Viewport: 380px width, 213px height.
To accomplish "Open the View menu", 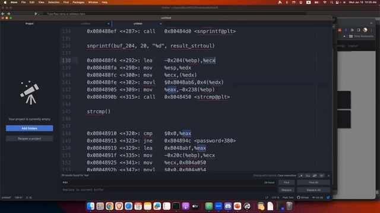I will click(x=41, y=2).
